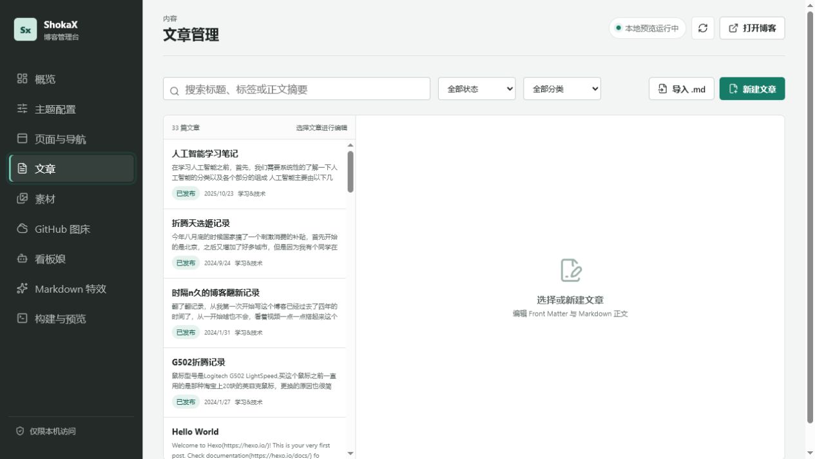This screenshot has height=459, width=815.
Task: Click the 文章管理 page title
Action: [191, 35]
